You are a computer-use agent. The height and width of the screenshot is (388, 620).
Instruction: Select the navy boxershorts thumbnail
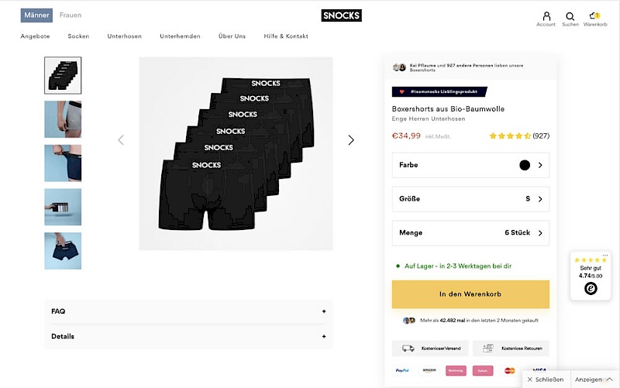[63, 251]
